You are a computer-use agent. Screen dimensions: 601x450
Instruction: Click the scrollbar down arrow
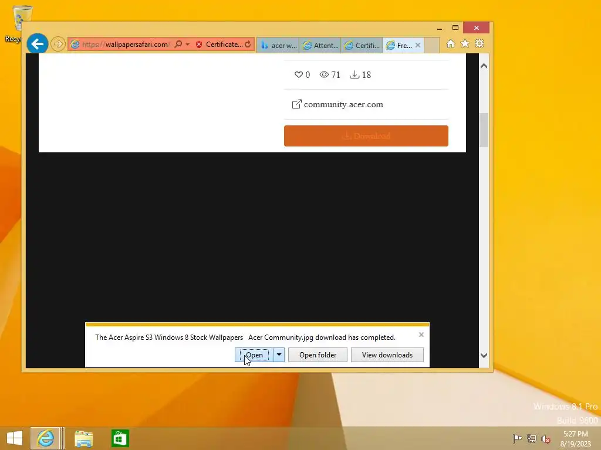484,356
